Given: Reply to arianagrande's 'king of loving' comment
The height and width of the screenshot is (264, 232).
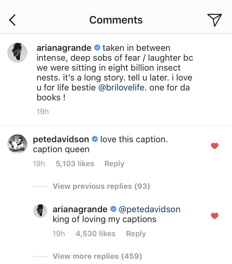Looking at the screenshot, I should point(136,234).
